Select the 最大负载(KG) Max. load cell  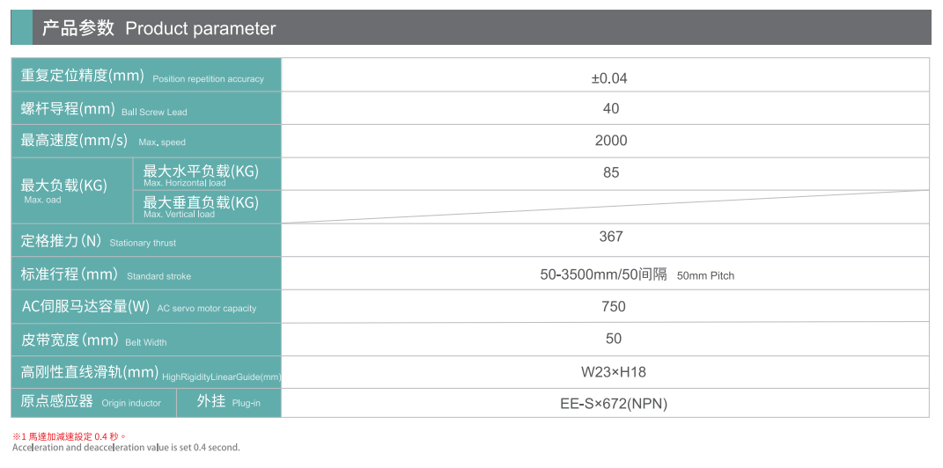pyautogui.click(x=70, y=190)
